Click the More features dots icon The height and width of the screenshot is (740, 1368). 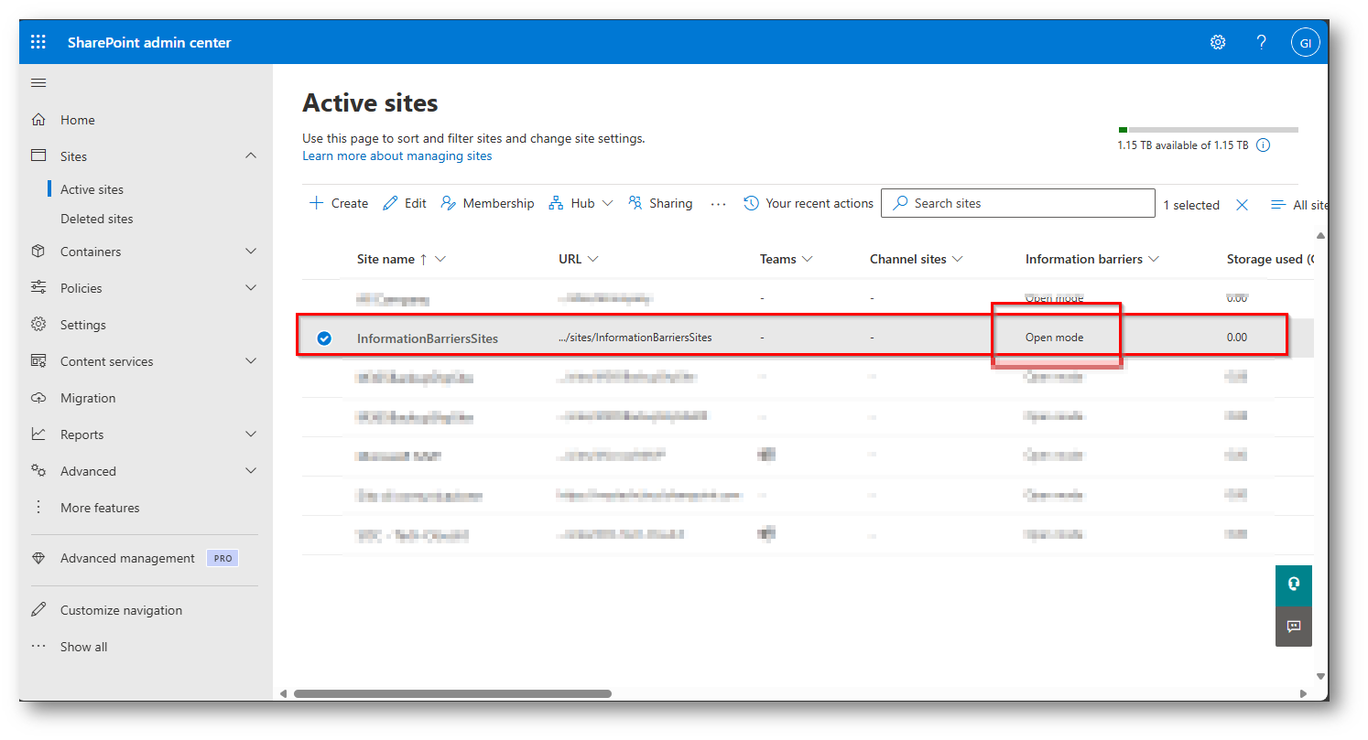click(x=38, y=508)
